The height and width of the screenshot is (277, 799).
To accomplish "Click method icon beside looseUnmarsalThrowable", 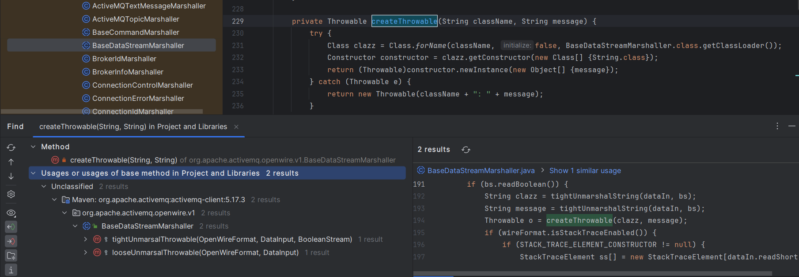I will tap(97, 252).
